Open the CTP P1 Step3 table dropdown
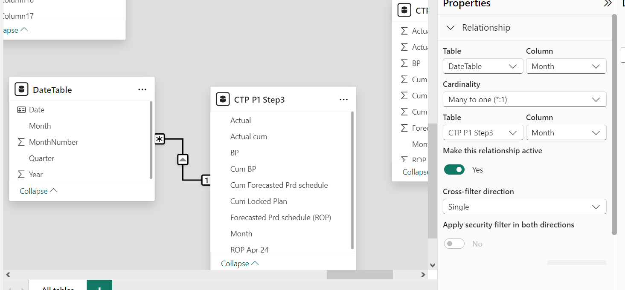The width and height of the screenshot is (625, 290). 483,133
